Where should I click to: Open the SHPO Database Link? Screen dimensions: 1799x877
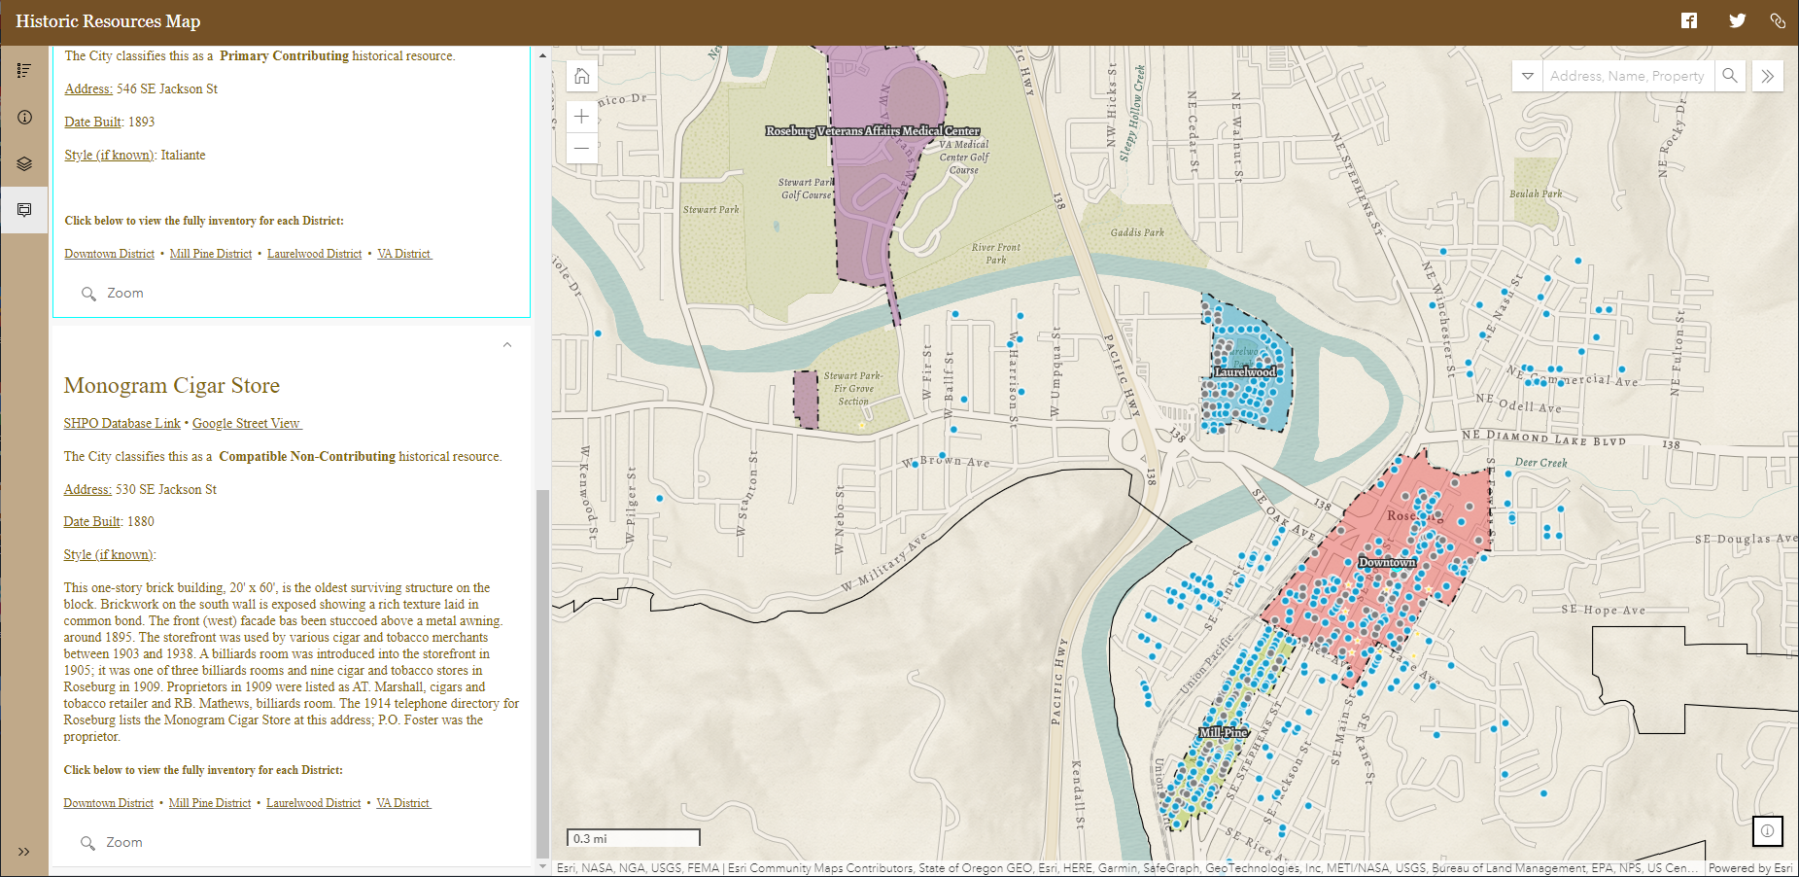click(x=122, y=423)
